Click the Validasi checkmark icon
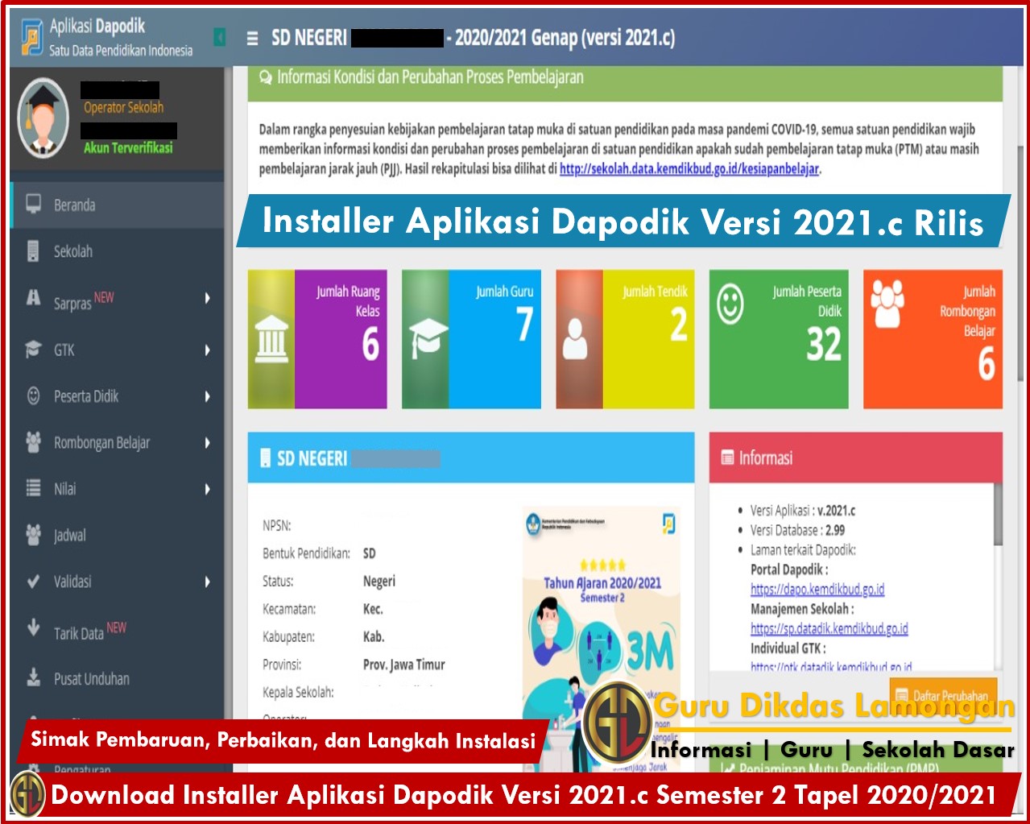 [33, 581]
